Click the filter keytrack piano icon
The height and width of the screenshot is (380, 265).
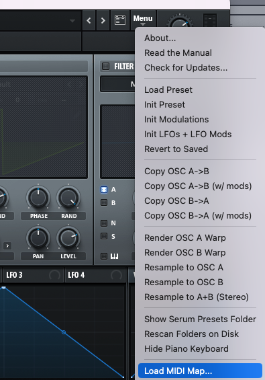point(114,256)
